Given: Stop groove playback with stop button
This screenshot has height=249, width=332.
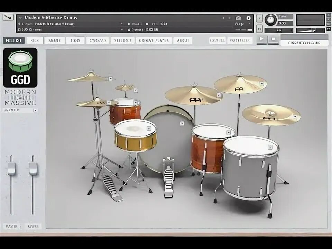Looking at the screenshot, I should point(273,39).
